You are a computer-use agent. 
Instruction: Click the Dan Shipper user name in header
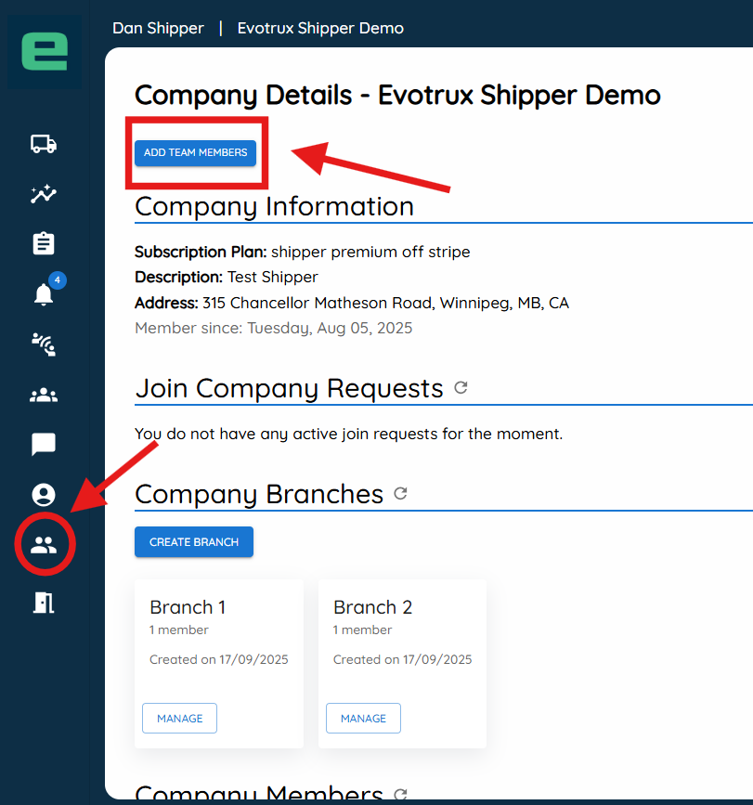pyautogui.click(x=158, y=28)
